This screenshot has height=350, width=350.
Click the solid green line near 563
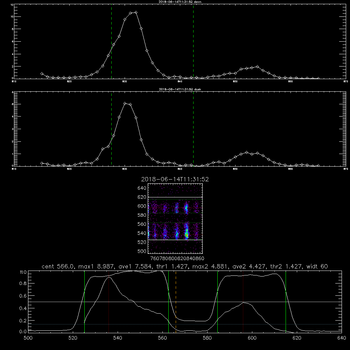[169, 302]
